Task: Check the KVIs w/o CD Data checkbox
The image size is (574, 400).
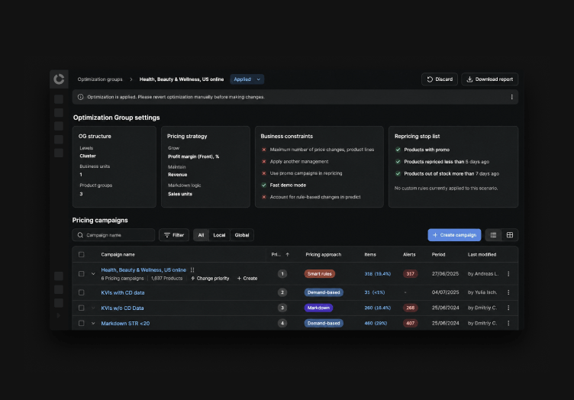Action: (81, 308)
